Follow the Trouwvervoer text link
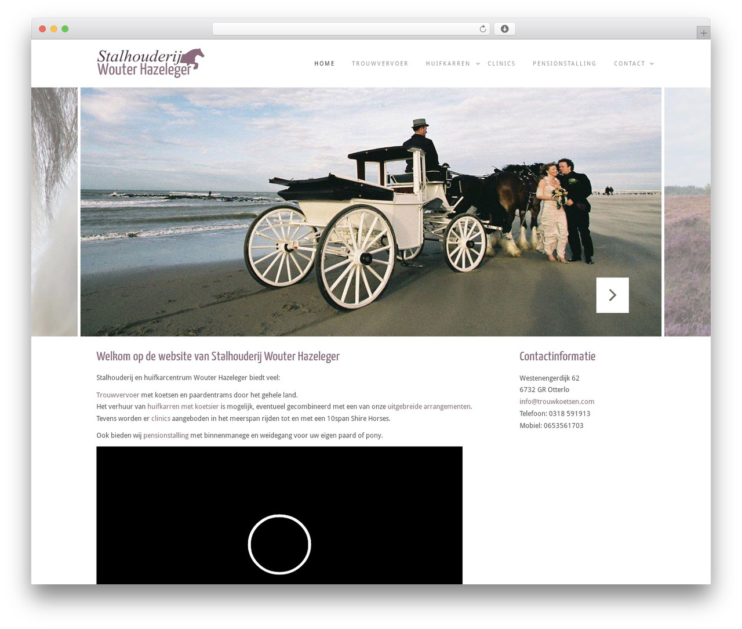Viewport: 742px width, 629px height. point(118,395)
